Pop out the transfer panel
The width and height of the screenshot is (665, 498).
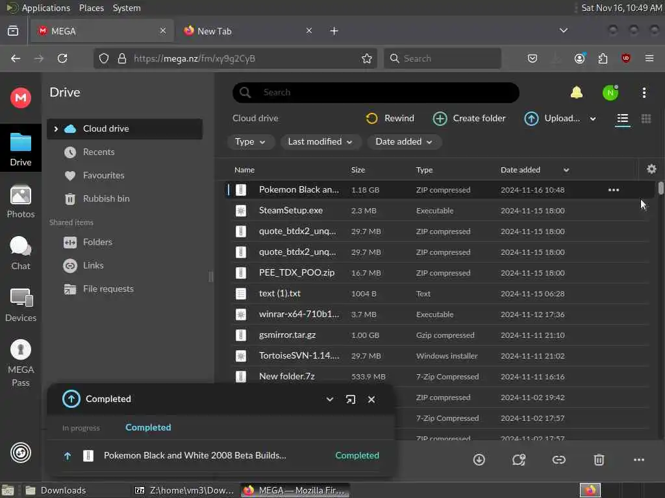pos(350,399)
